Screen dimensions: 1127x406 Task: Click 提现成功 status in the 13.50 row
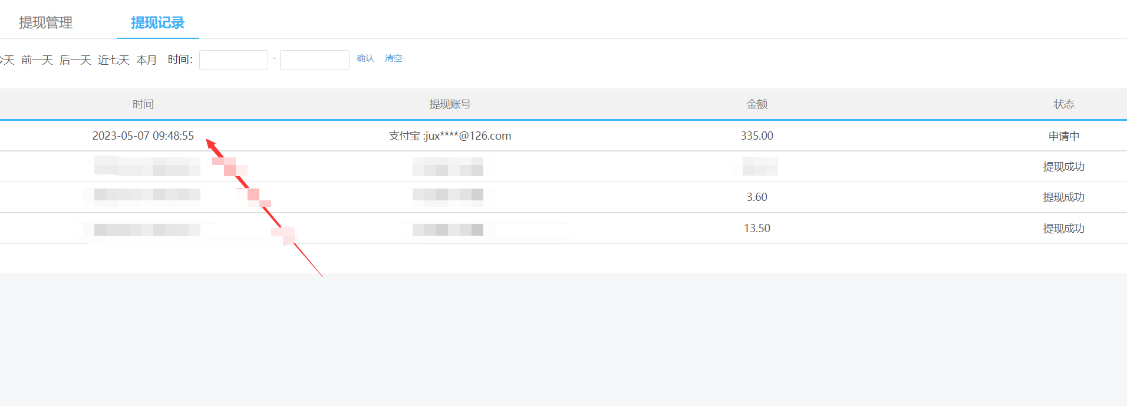click(x=1063, y=229)
